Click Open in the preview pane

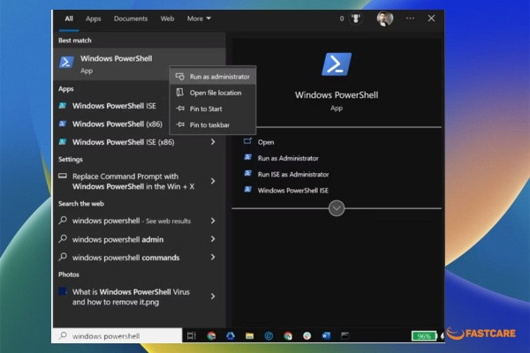[x=266, y=142]
